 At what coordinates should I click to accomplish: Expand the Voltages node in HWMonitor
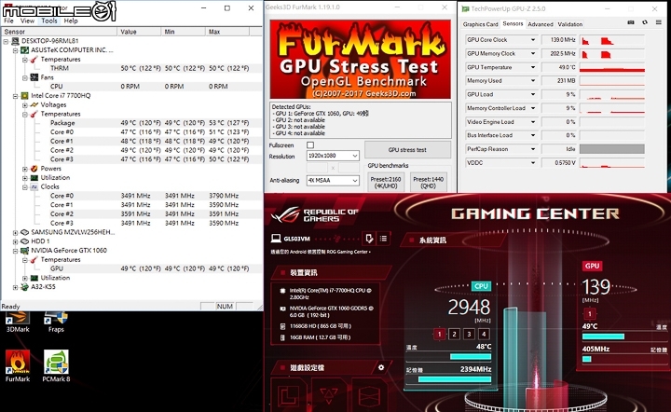(25, 104)
